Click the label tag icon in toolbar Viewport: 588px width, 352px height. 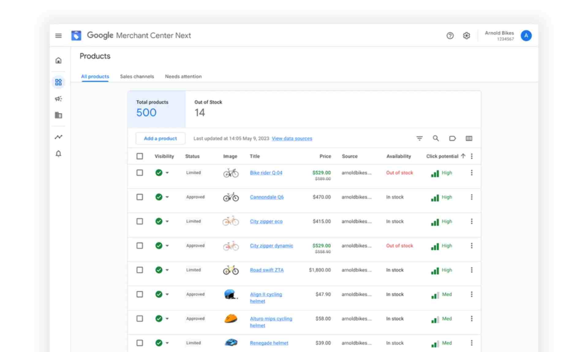452,138
